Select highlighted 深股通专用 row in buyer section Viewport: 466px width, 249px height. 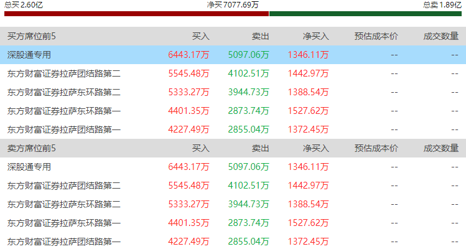[233, 55]
